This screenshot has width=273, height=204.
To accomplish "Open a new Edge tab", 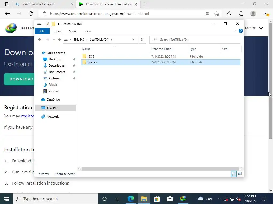I will [x=145, y=4].
